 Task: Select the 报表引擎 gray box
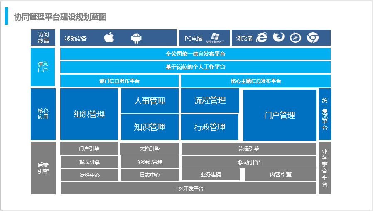tap(89, 162)
